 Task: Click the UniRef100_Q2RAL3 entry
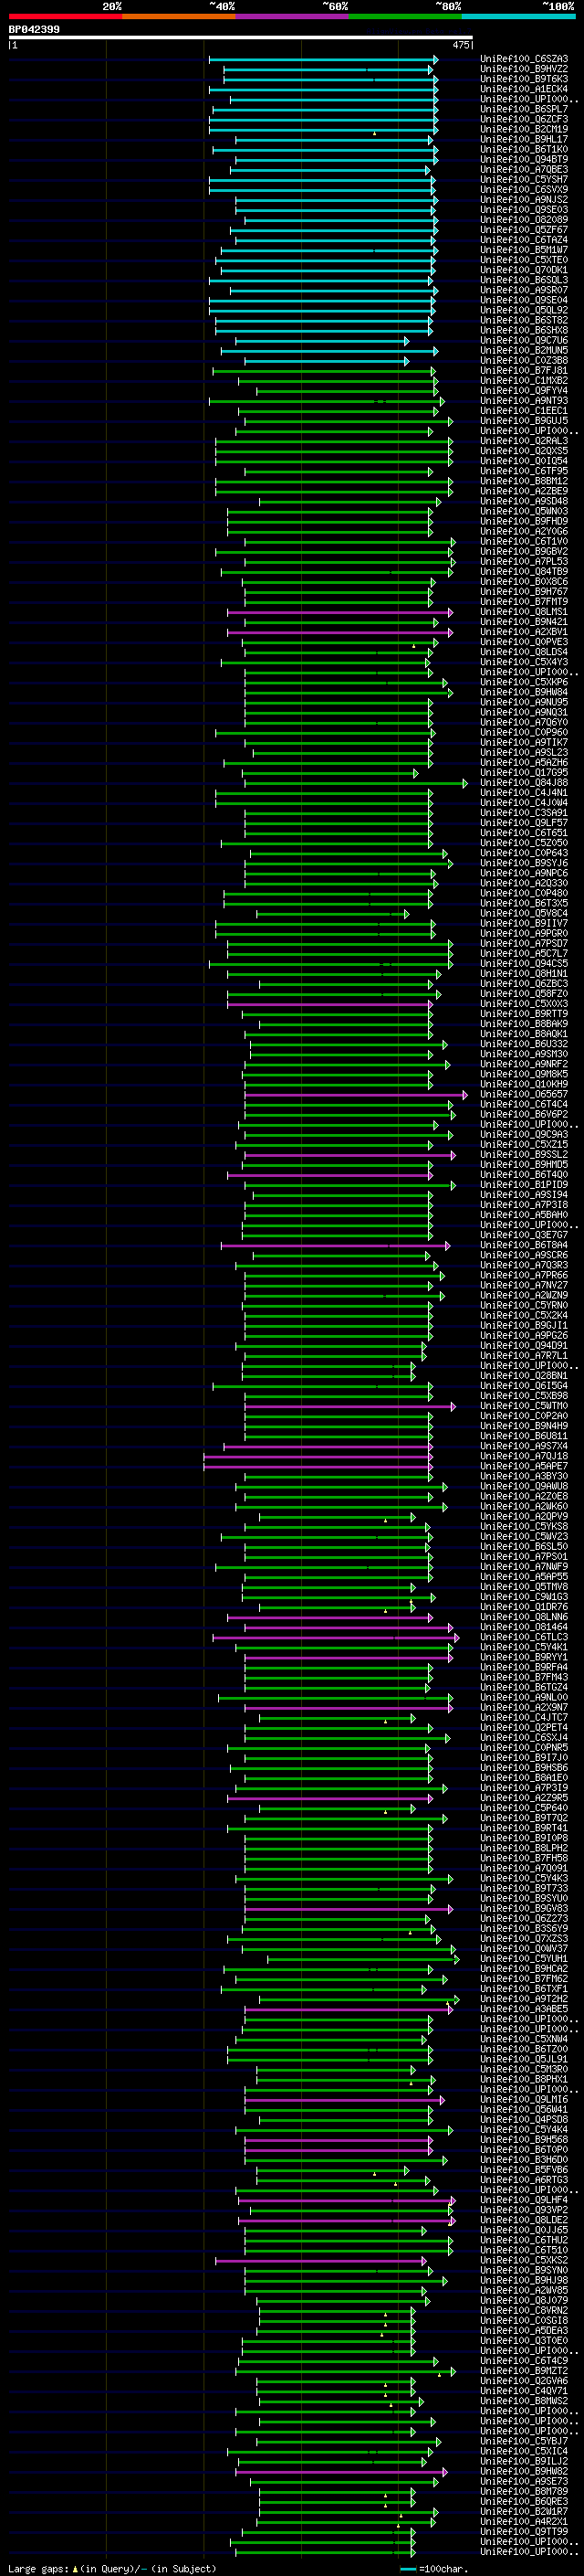coord(524,441)
